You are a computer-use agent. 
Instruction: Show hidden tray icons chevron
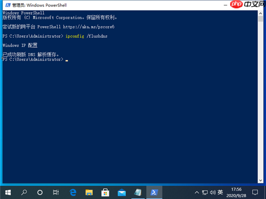(197, 192)
